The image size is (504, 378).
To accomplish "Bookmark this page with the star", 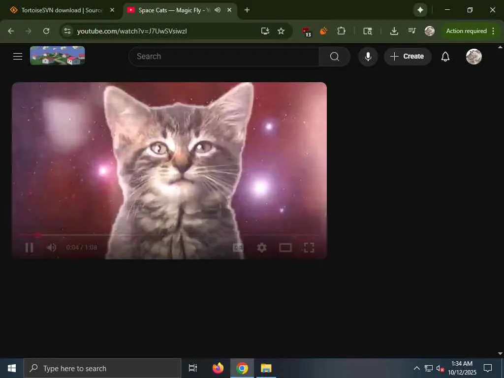I will [281, 31].
